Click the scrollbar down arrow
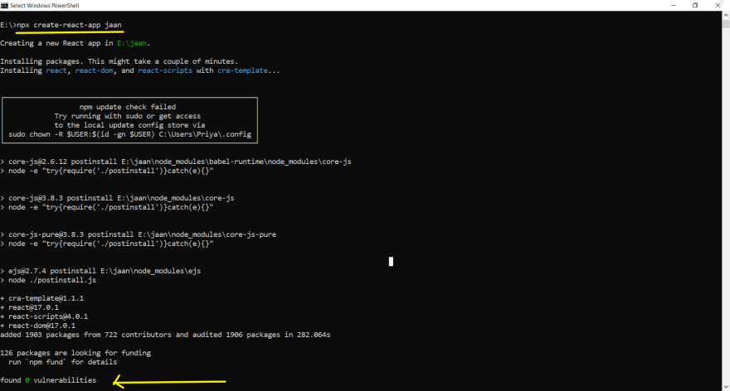The image size is (730, 391). click(726, 387)
